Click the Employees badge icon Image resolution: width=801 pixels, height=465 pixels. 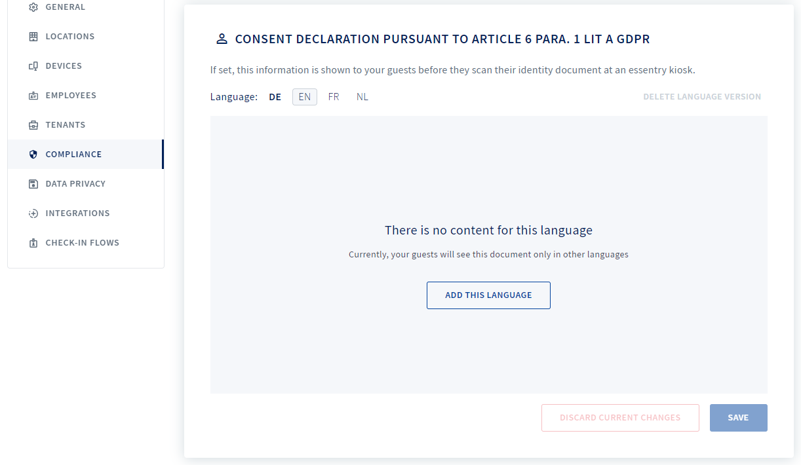(x=33, y=96)
